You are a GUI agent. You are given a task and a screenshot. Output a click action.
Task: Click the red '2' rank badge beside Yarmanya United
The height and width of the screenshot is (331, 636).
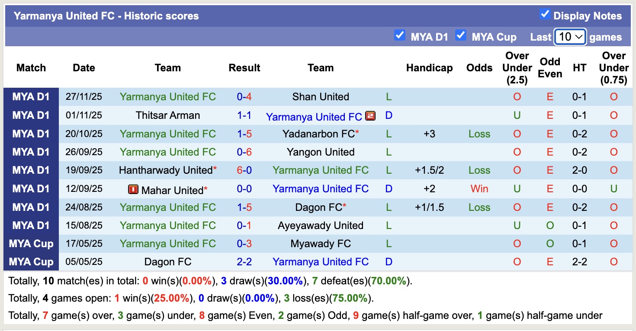coord(370,117)
